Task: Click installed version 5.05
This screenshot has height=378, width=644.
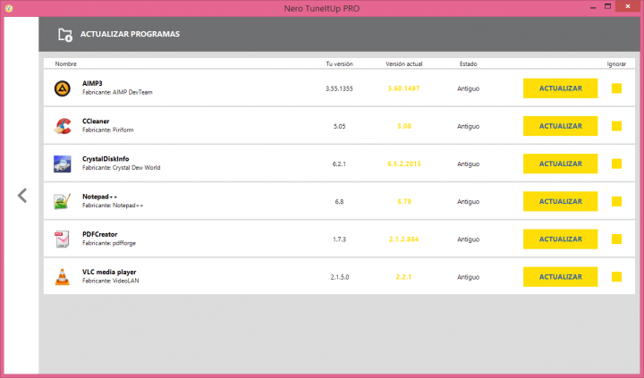Action: [339, 126]
